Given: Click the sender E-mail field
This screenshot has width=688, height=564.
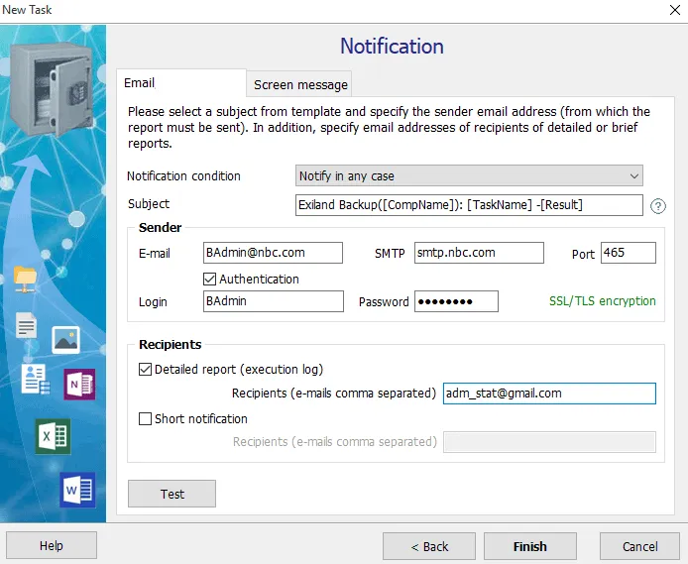Looking at the screenshot, I should click(x=273, y=253).
